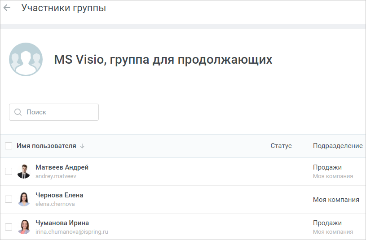Click the login elena.chernova
366x240 pixels.
[x=55, y=204]
